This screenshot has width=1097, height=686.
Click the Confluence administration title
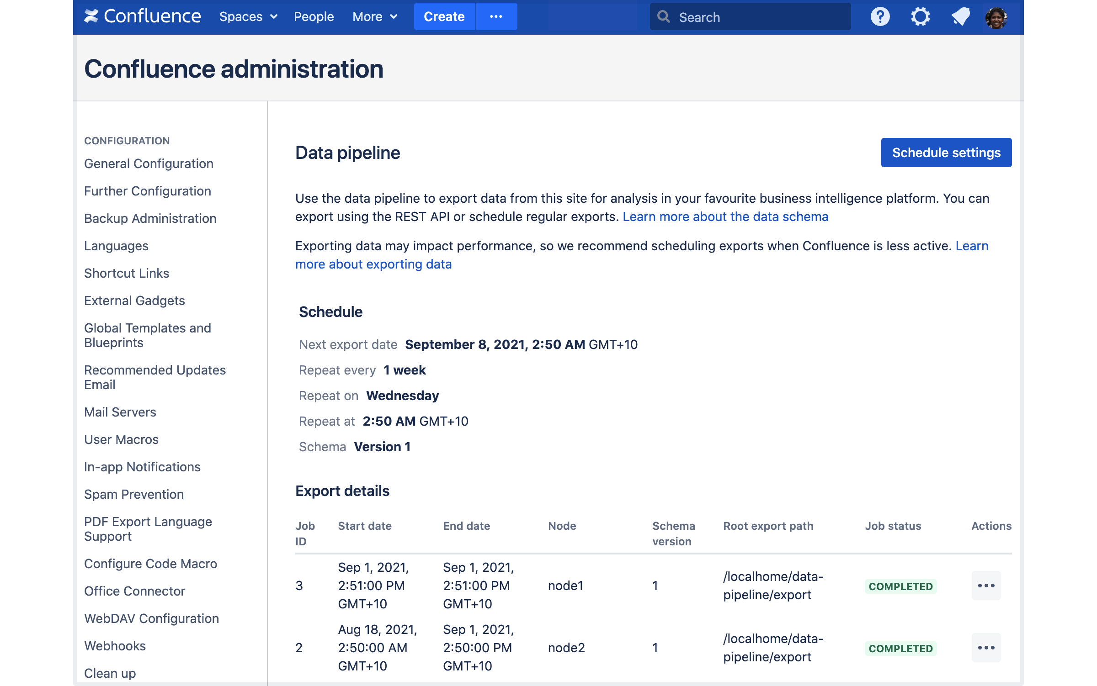pos(234,69)
